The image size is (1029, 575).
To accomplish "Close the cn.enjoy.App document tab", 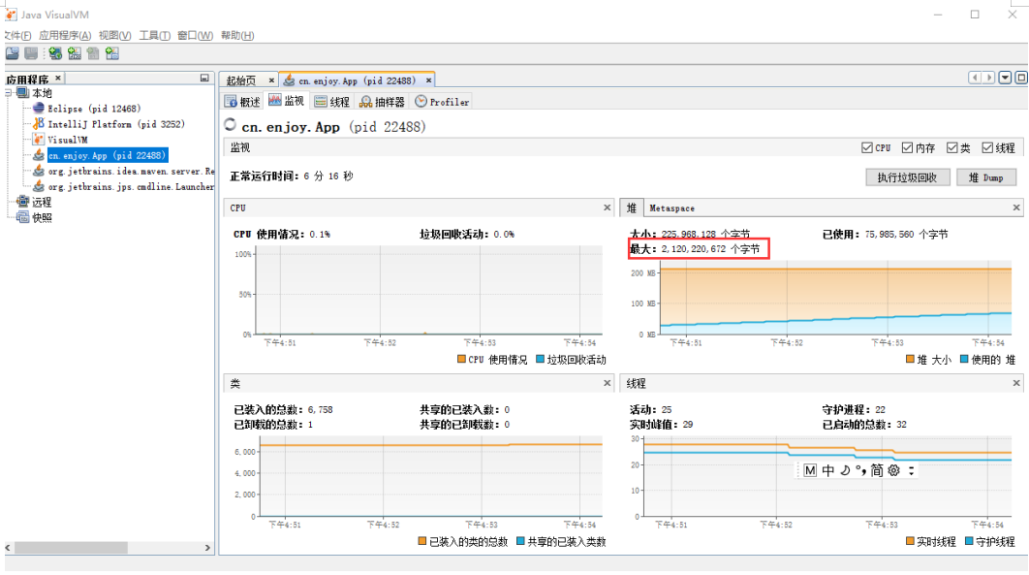I will [x=428, y=80].
